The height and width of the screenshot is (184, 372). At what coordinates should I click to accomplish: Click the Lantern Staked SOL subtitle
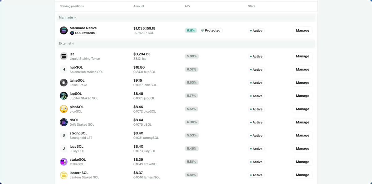pos(84,177)
